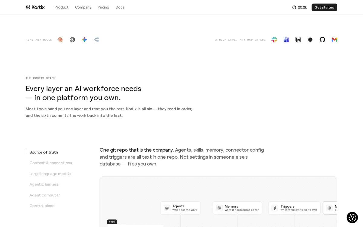
Task: Click the OpenAI model icon
Action: pos(72,40)
